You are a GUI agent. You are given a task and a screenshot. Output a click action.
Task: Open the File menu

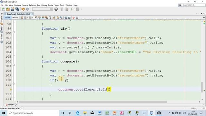(x=2, y=5)
